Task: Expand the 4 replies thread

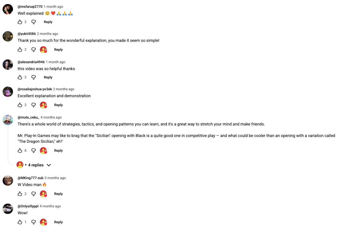Action: click(36, 165)
